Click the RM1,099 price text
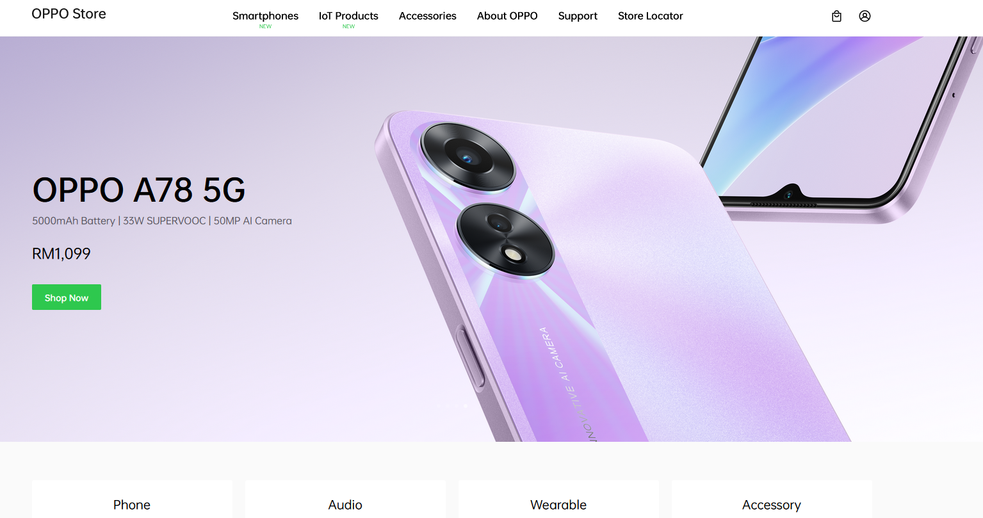This screenshot has width=983, height=518. pos(61,254)
